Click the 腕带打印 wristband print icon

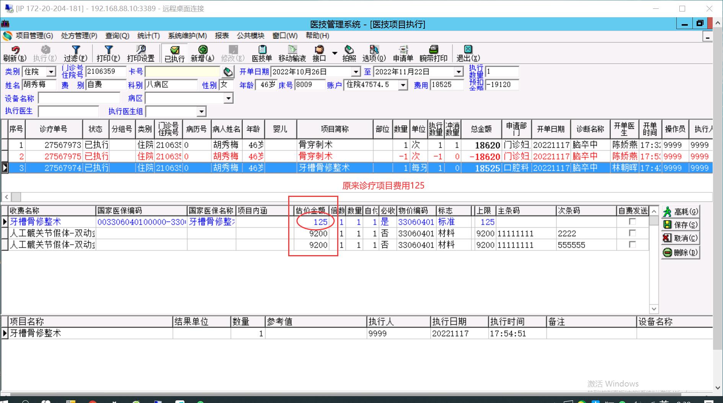pyautogui.click(x=433, y=53)
